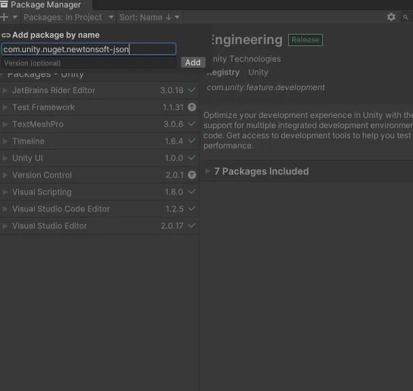The height and width of the screenshot is (391, 413).
Task: Click Unity UI installed checkmark icon
Action: [192, 158]
